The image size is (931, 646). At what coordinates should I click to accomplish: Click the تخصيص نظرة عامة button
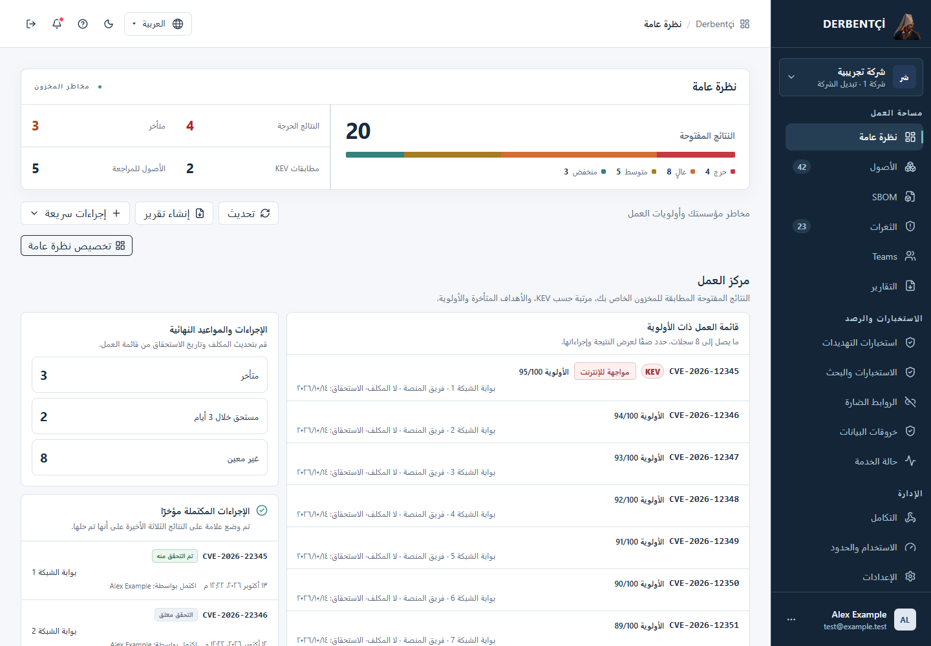tap(76, 245)
